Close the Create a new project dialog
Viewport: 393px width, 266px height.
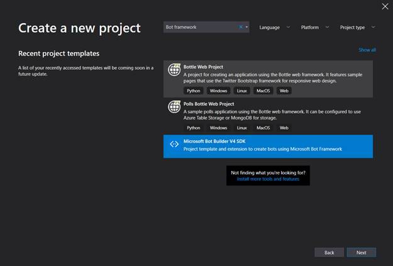pos(385,6)
